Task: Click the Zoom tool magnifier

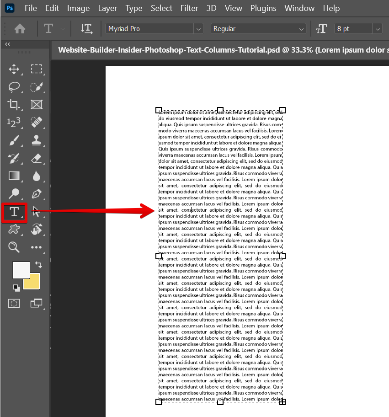Action: pos(14,247)
